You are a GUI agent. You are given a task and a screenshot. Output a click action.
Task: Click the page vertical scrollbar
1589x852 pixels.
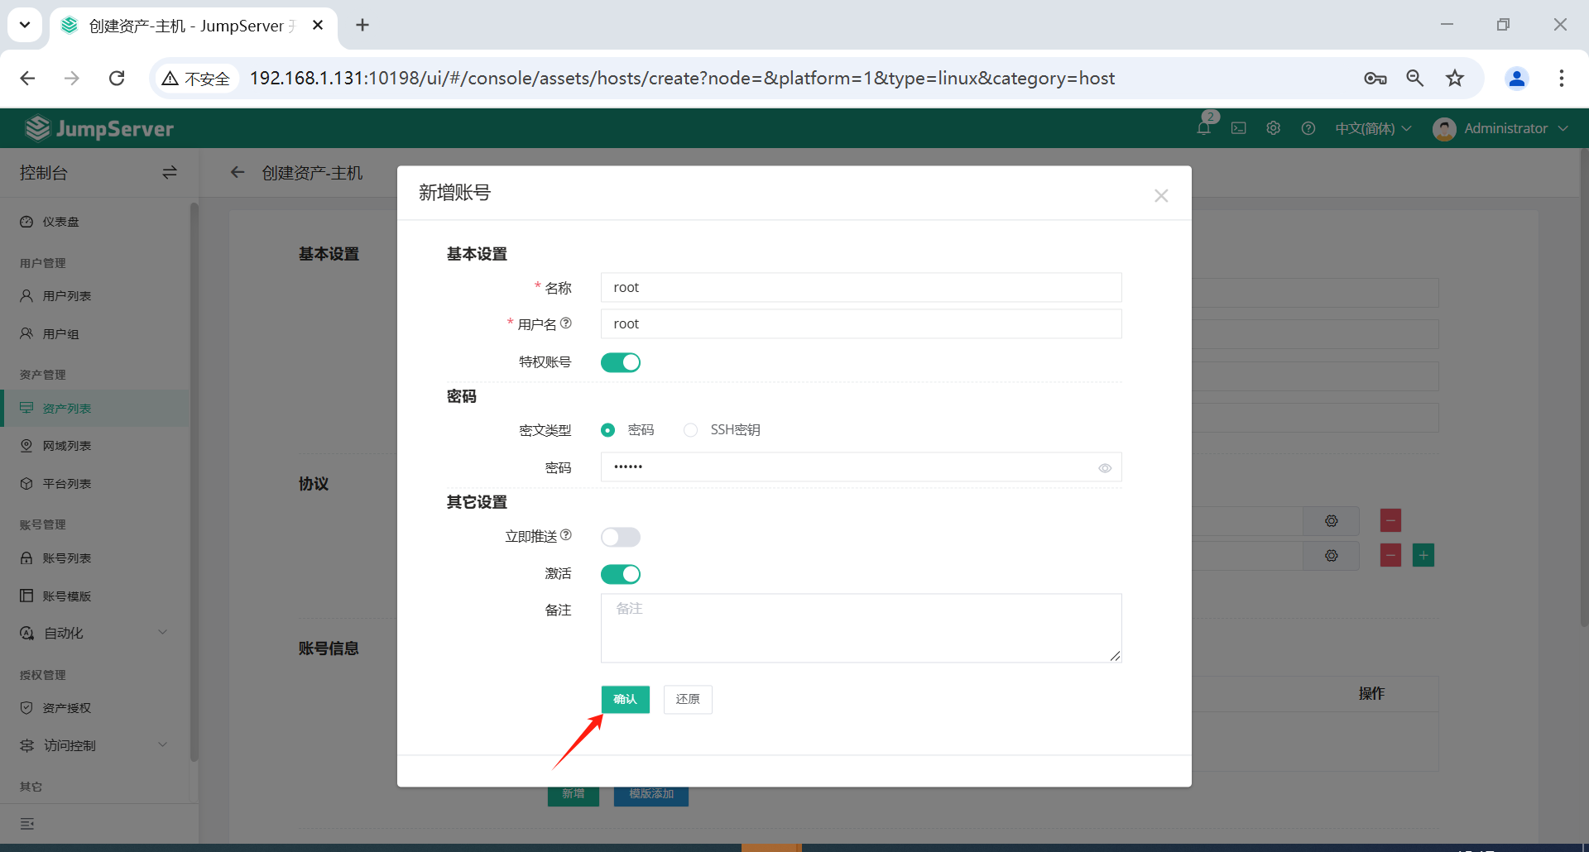click(1584, 389)
